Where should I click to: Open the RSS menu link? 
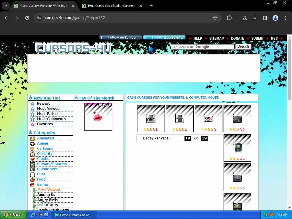274,38
